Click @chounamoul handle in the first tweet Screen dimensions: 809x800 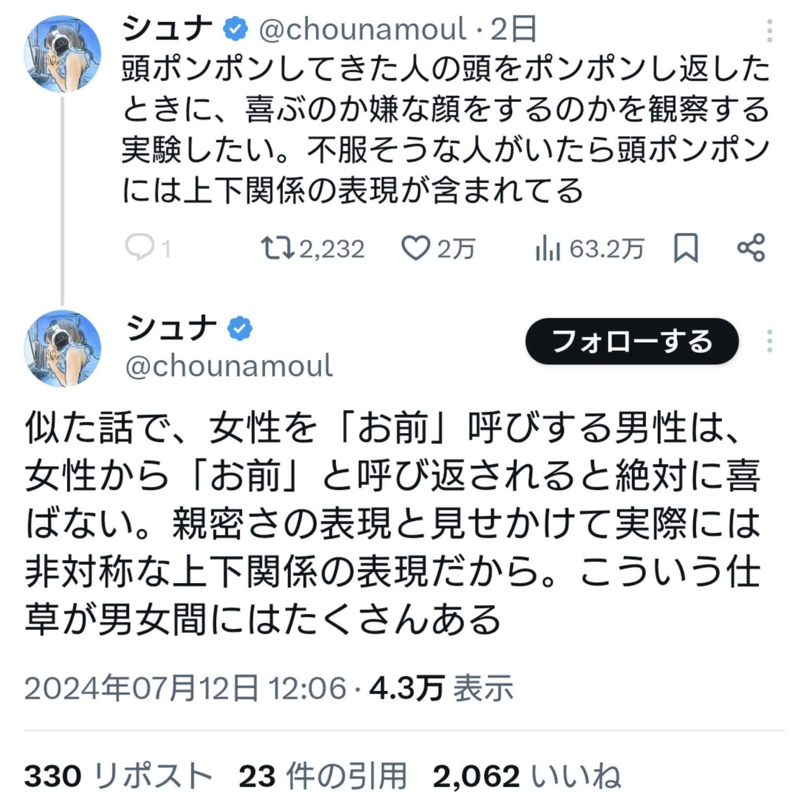363,29
